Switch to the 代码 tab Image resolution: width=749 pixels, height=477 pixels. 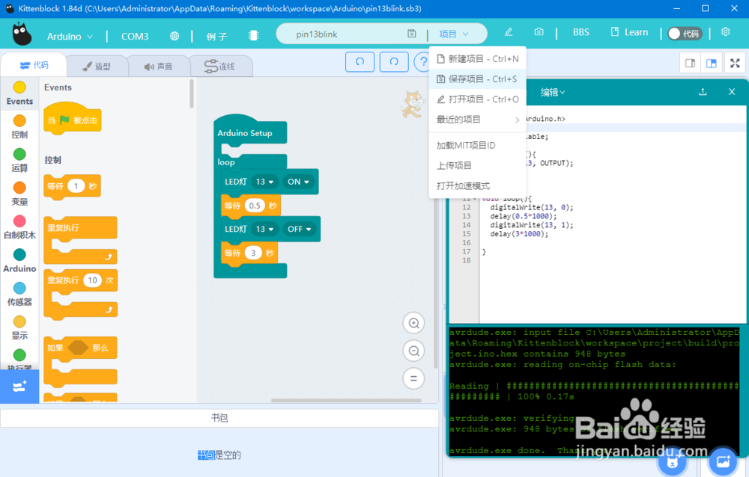[34, 65]
